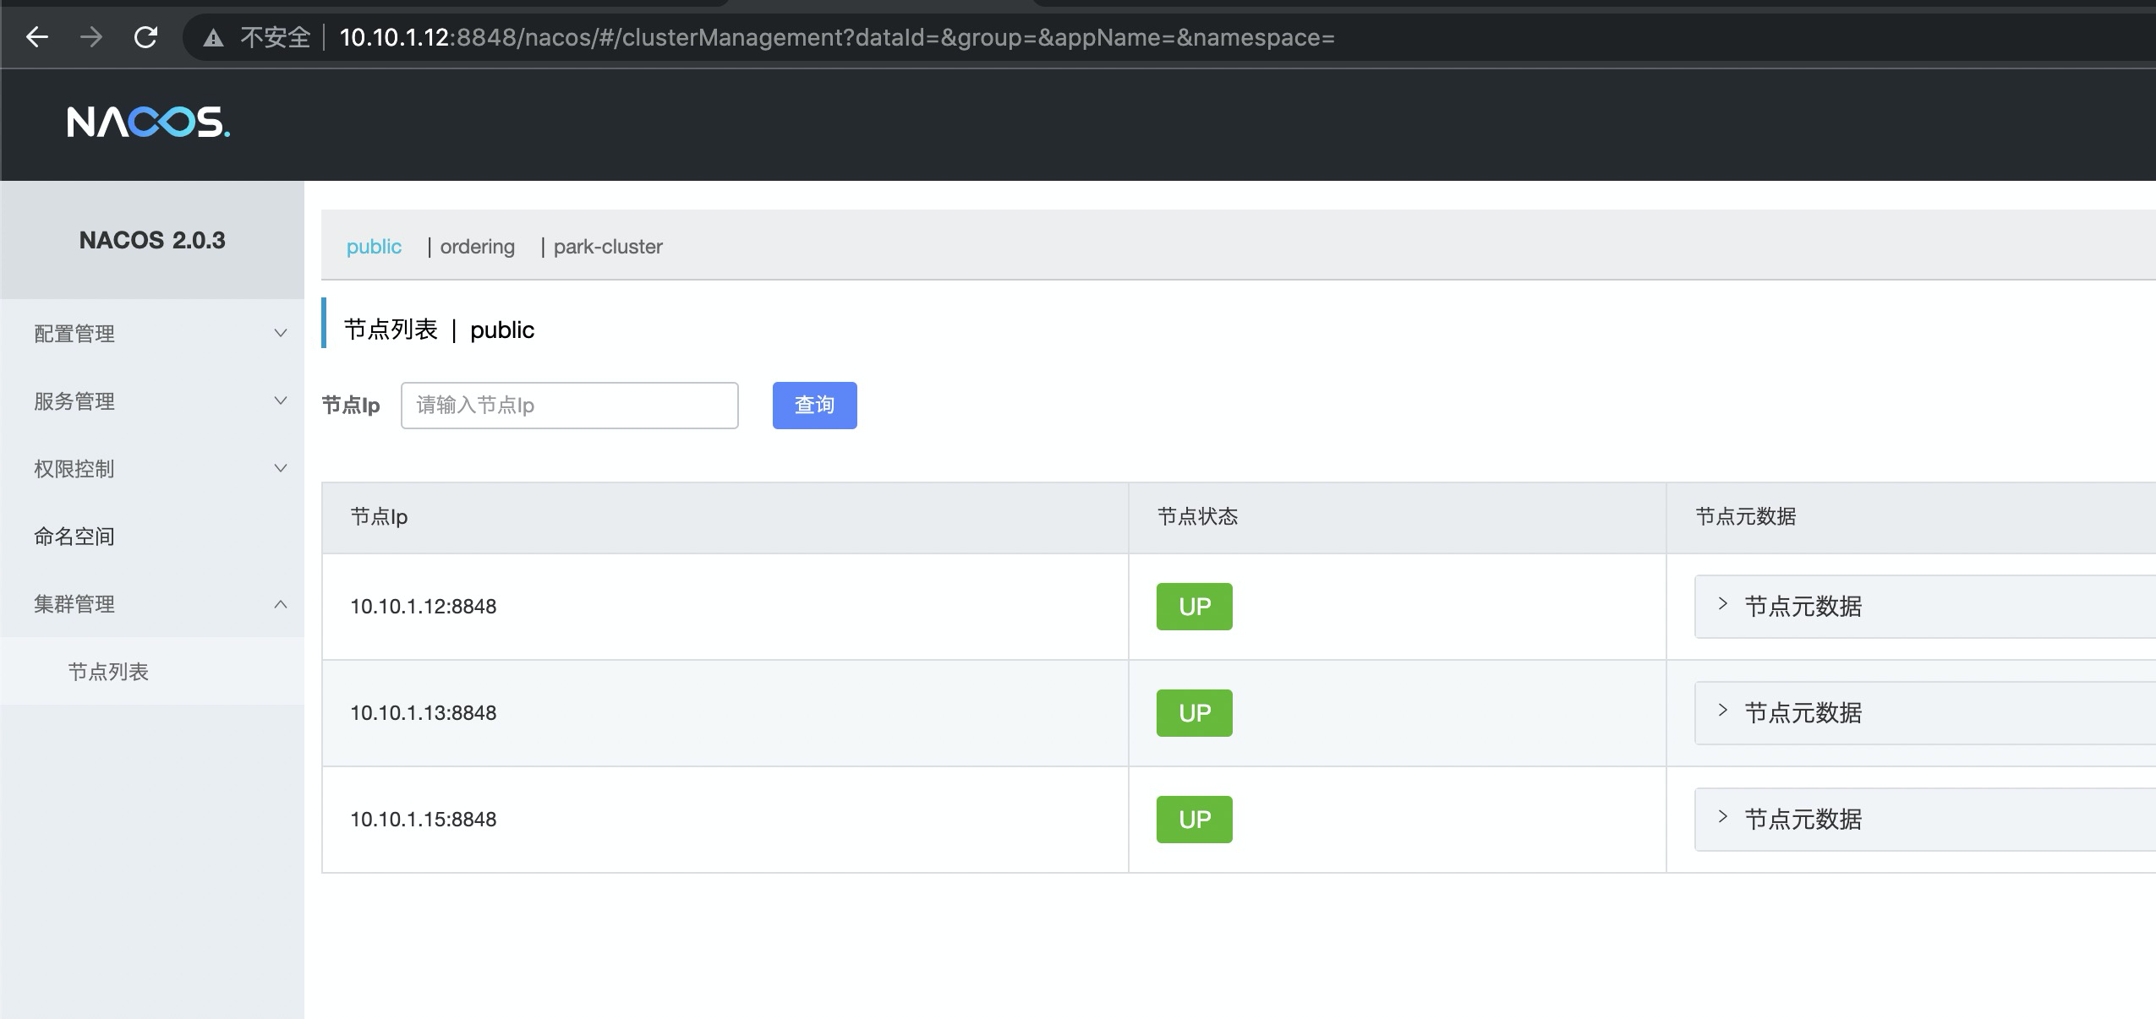Click the browser back arrow

click(x=36, y=37)
